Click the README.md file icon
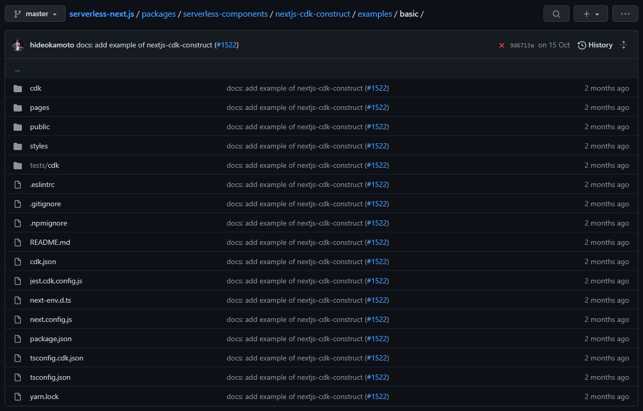643x411 pixels. coord(18,242)
